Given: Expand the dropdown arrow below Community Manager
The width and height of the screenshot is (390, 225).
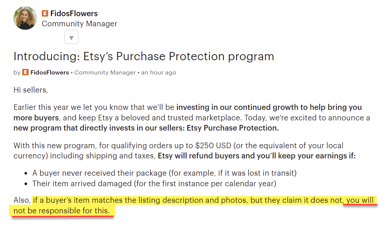Looking at the screenshot, I should click(x=71, y=37).
